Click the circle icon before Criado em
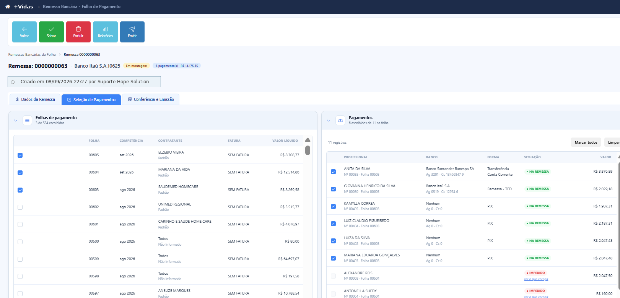The image size is (620, 298). pyautogui.click(x=13, y=82)
